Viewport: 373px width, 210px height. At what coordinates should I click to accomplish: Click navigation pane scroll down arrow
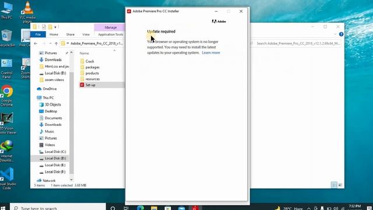71,180
